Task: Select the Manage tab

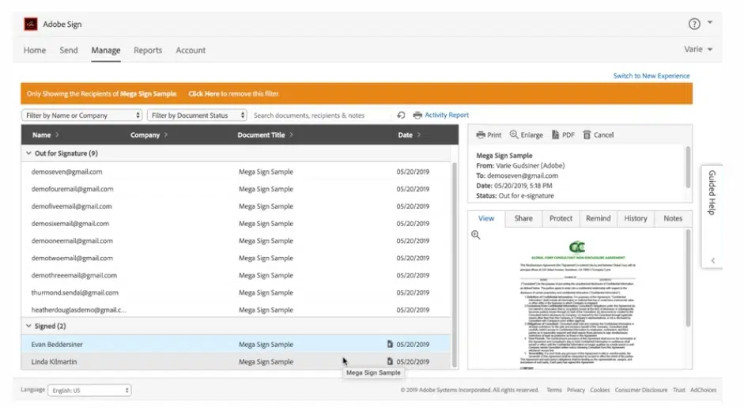Action: 106,50
